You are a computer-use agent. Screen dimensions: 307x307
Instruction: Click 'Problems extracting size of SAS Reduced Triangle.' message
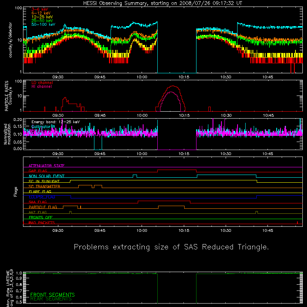[171, 247]
